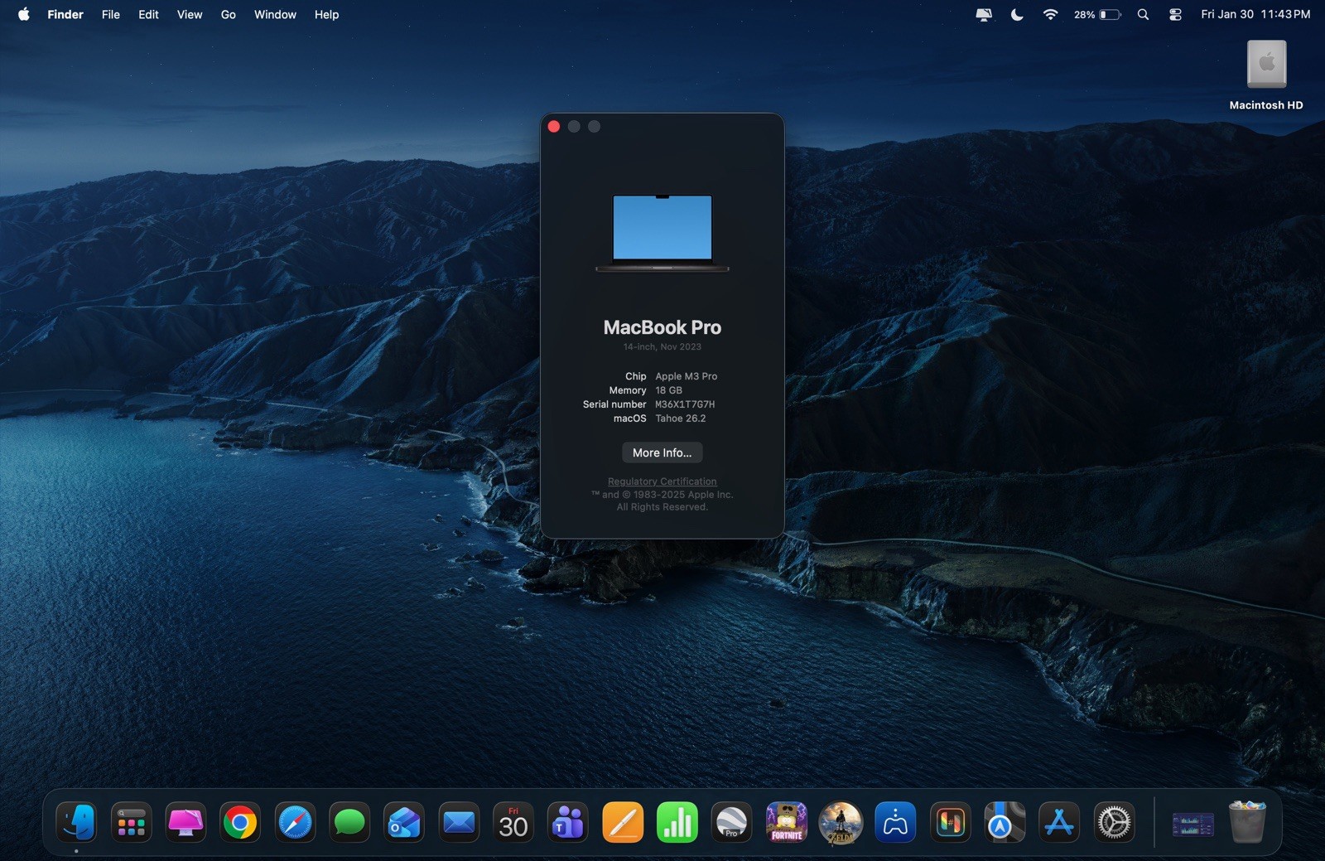This screenshot has height=861, width=1325.
Task: Expand the Wi-Fi status menu
Action: tap(1050, 14)
